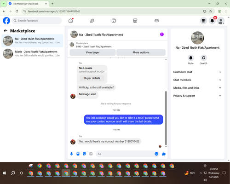
Task: Click the Facebook logo
Action: pos(6,21)
